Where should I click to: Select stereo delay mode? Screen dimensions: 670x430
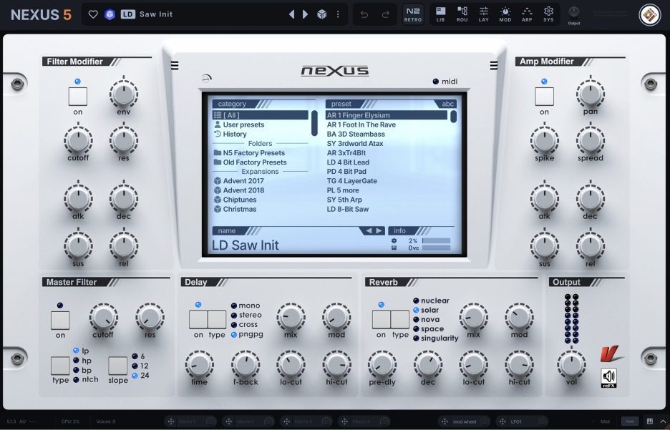pyautogui.click(x=246, y=315)
